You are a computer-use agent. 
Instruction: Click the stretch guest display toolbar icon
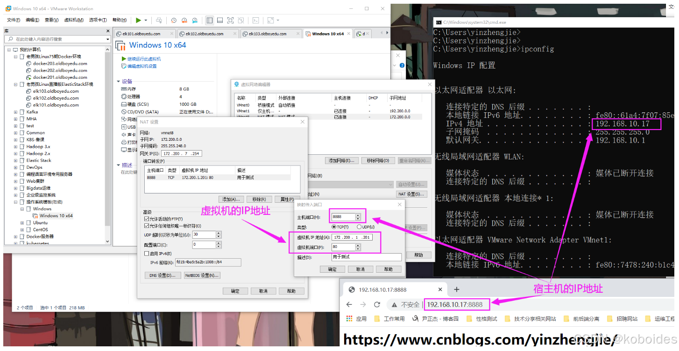(x=270, y=20)
